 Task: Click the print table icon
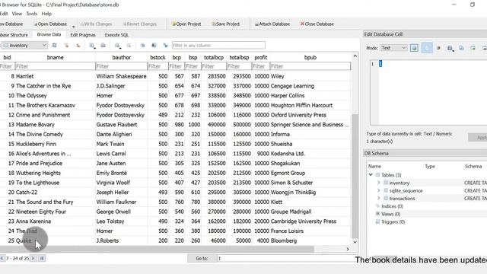point(103,46)
